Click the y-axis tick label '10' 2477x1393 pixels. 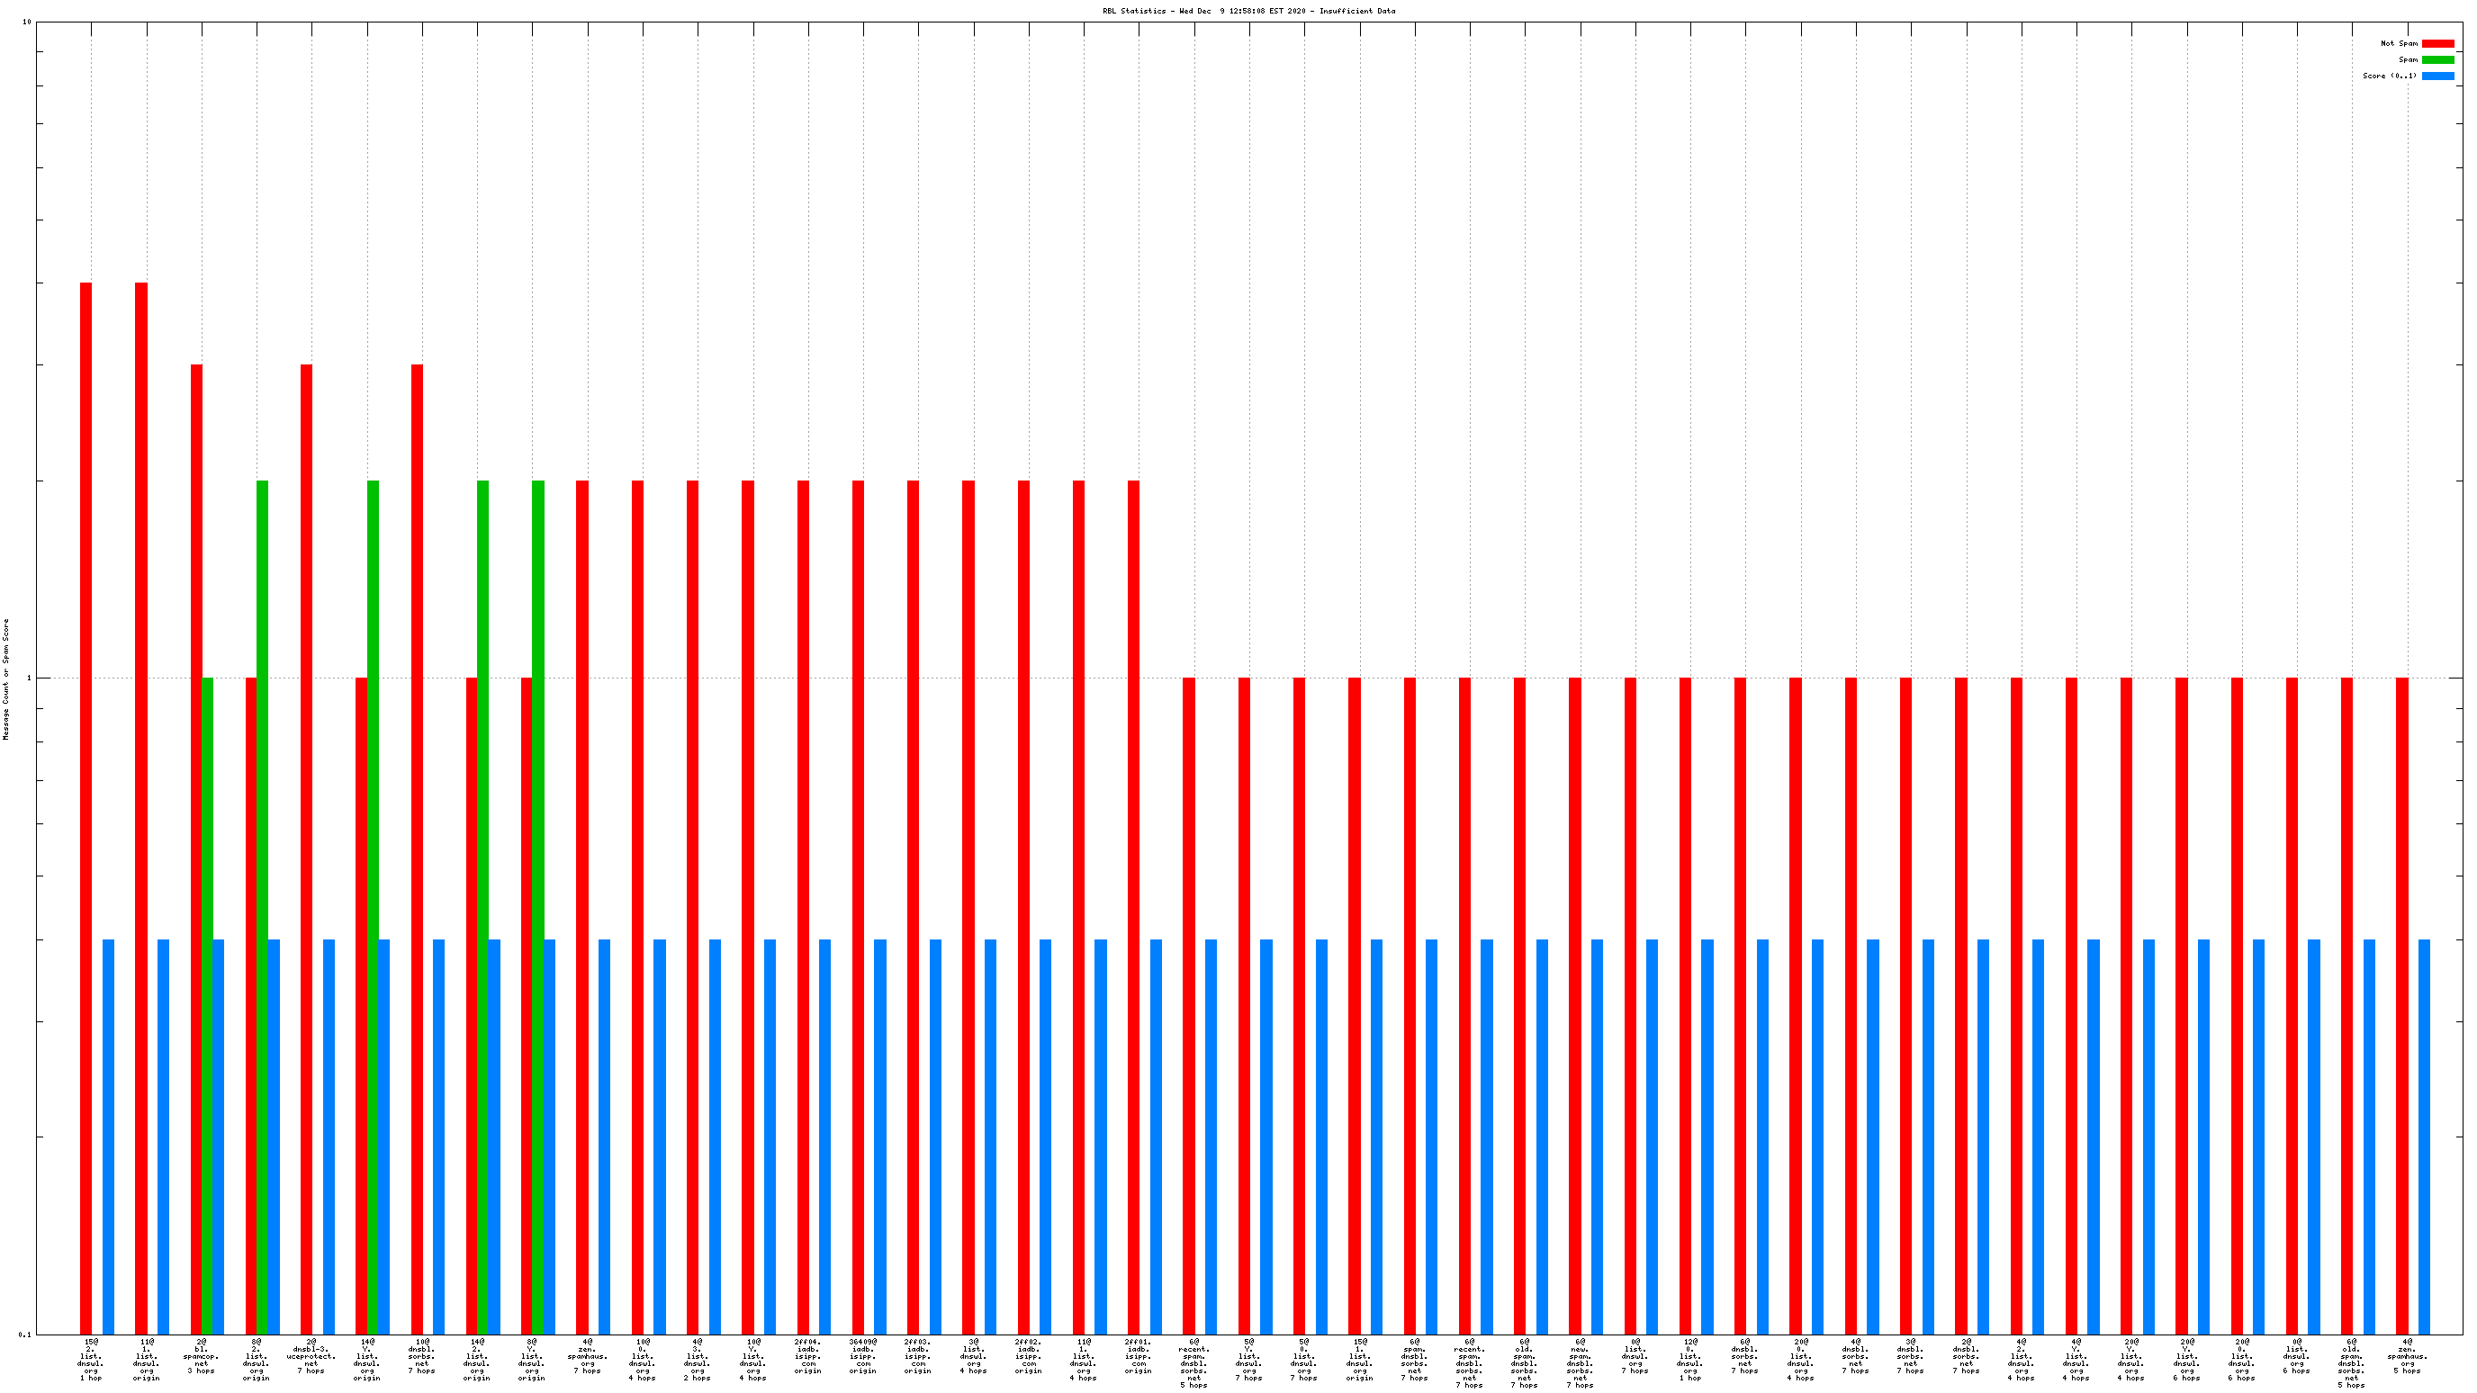[x=27, y=22]
